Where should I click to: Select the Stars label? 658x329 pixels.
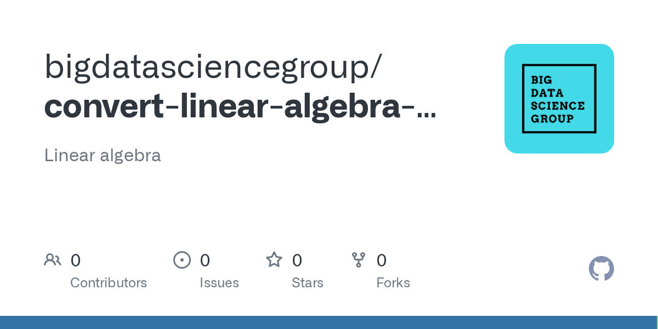308,283
